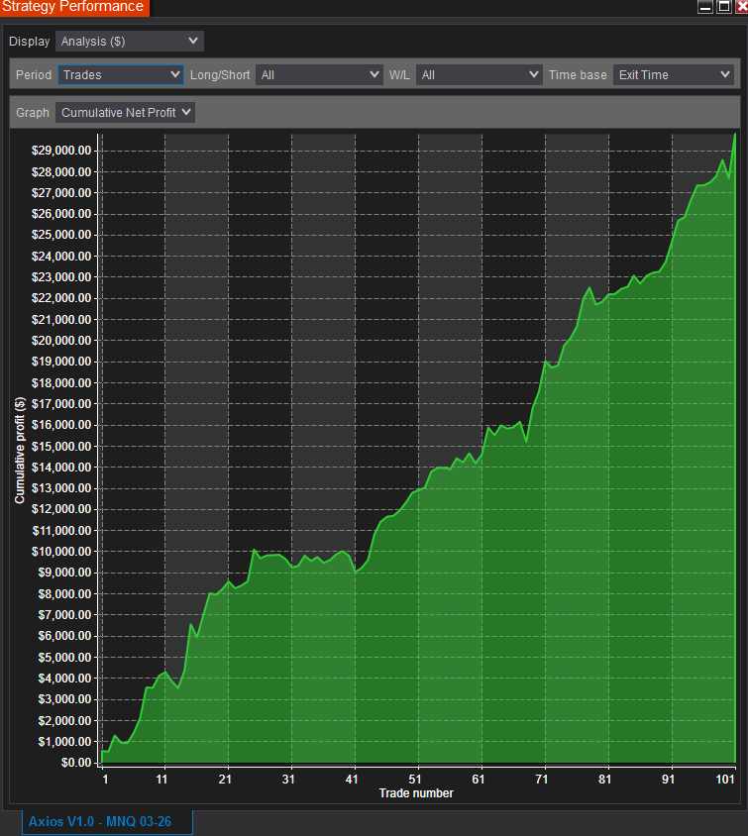The image size is (748, 836).
Task: Click the Period label in filter bar
Action: 34,74
